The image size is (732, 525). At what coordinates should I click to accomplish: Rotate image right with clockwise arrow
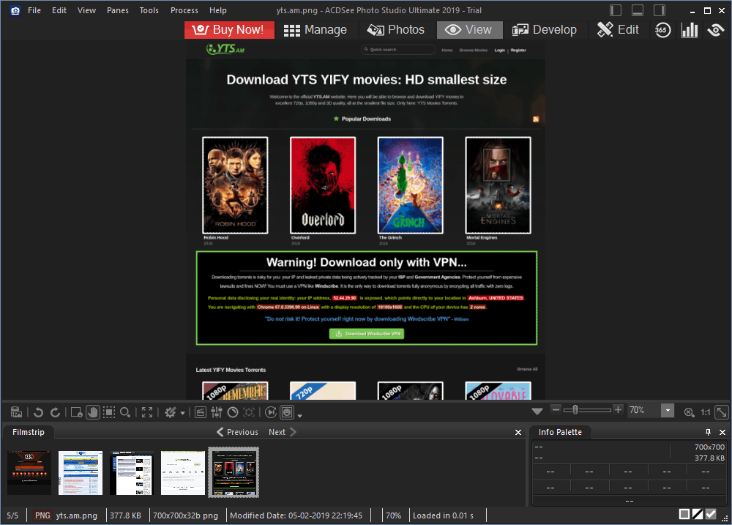click(55, 412)
